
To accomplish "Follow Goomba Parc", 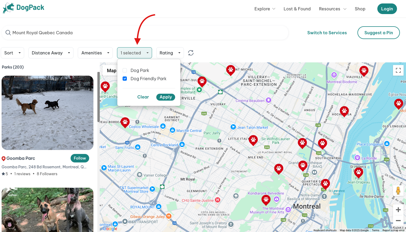I will point(80,158).
